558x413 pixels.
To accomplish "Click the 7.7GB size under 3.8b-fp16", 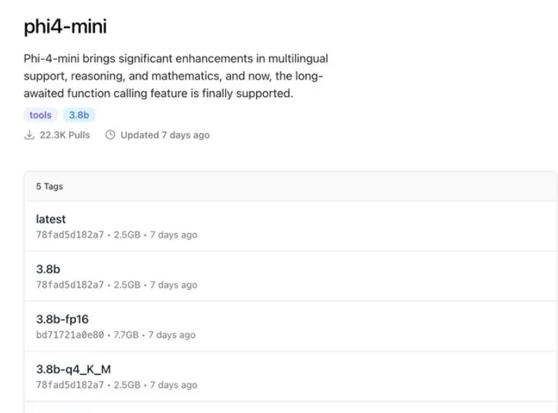I will click(x=126, y=335).
